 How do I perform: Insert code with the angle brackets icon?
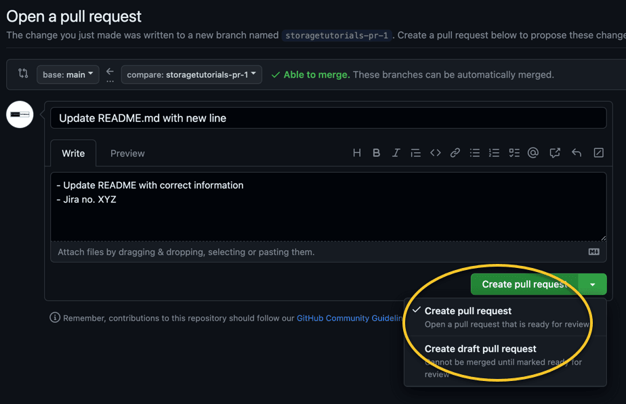[x=435, y=153]
